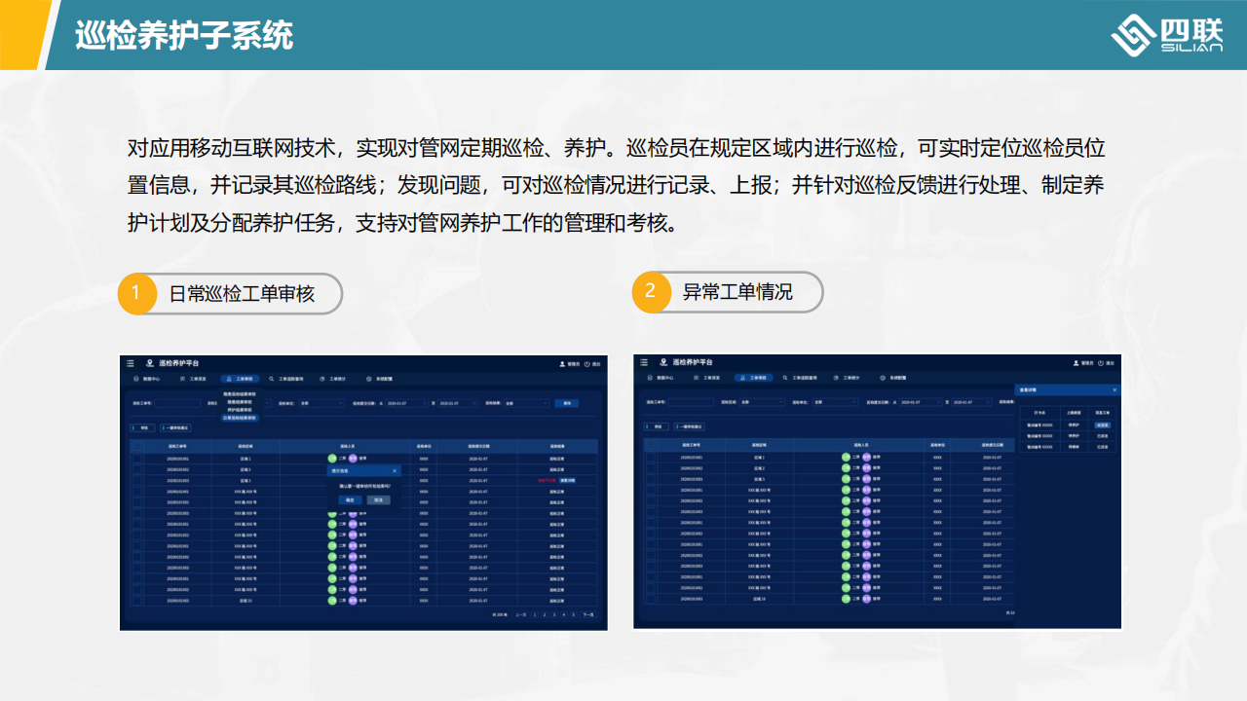Go to 下一页 in left pagination
1247x701 pixels.
point(588,614)
